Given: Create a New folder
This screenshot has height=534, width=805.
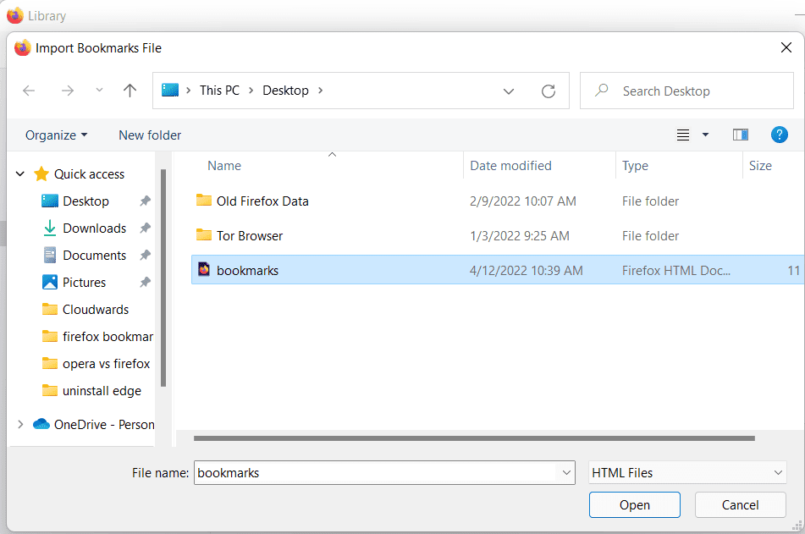Looking at the screenshot, I should click(150, 135).
